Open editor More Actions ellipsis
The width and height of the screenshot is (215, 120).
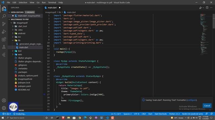[x=211, y=8]
